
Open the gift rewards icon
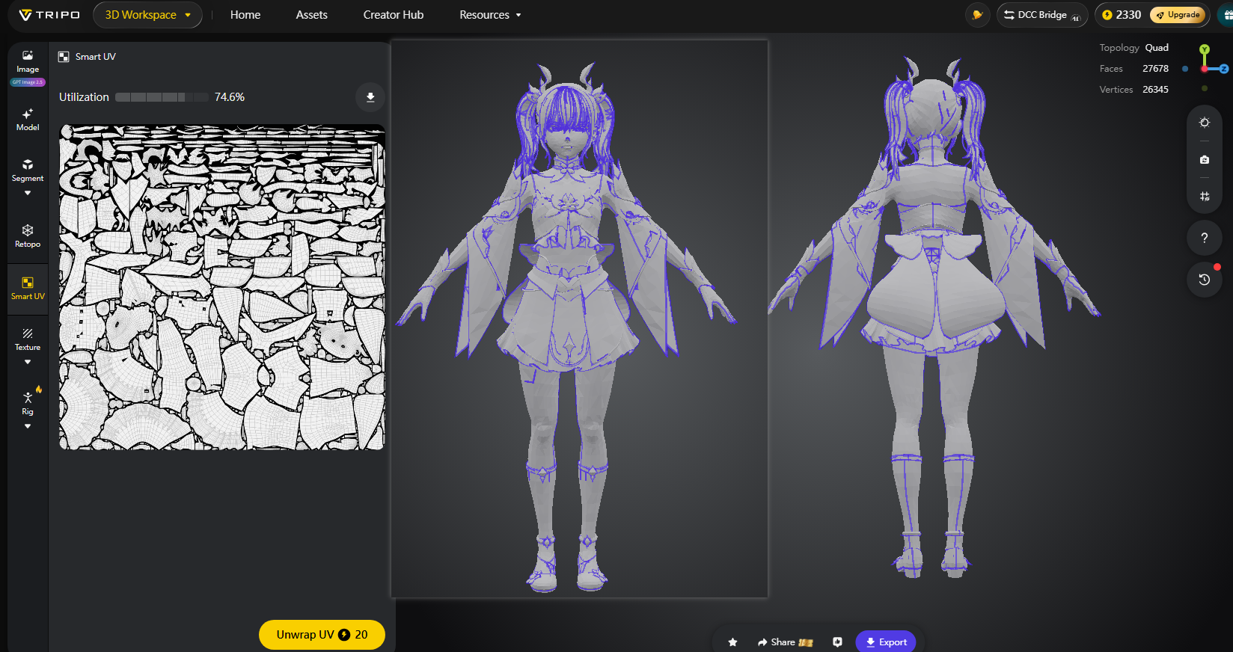coord(1226,15)
